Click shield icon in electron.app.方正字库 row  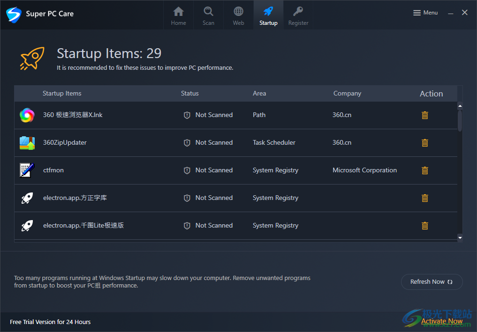187,198
